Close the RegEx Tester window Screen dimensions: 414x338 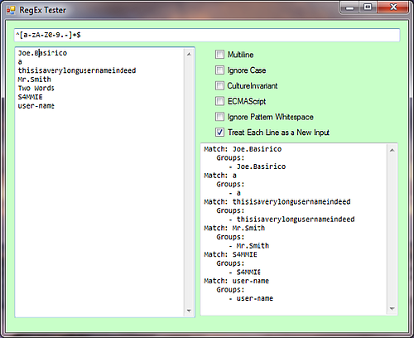393,7
